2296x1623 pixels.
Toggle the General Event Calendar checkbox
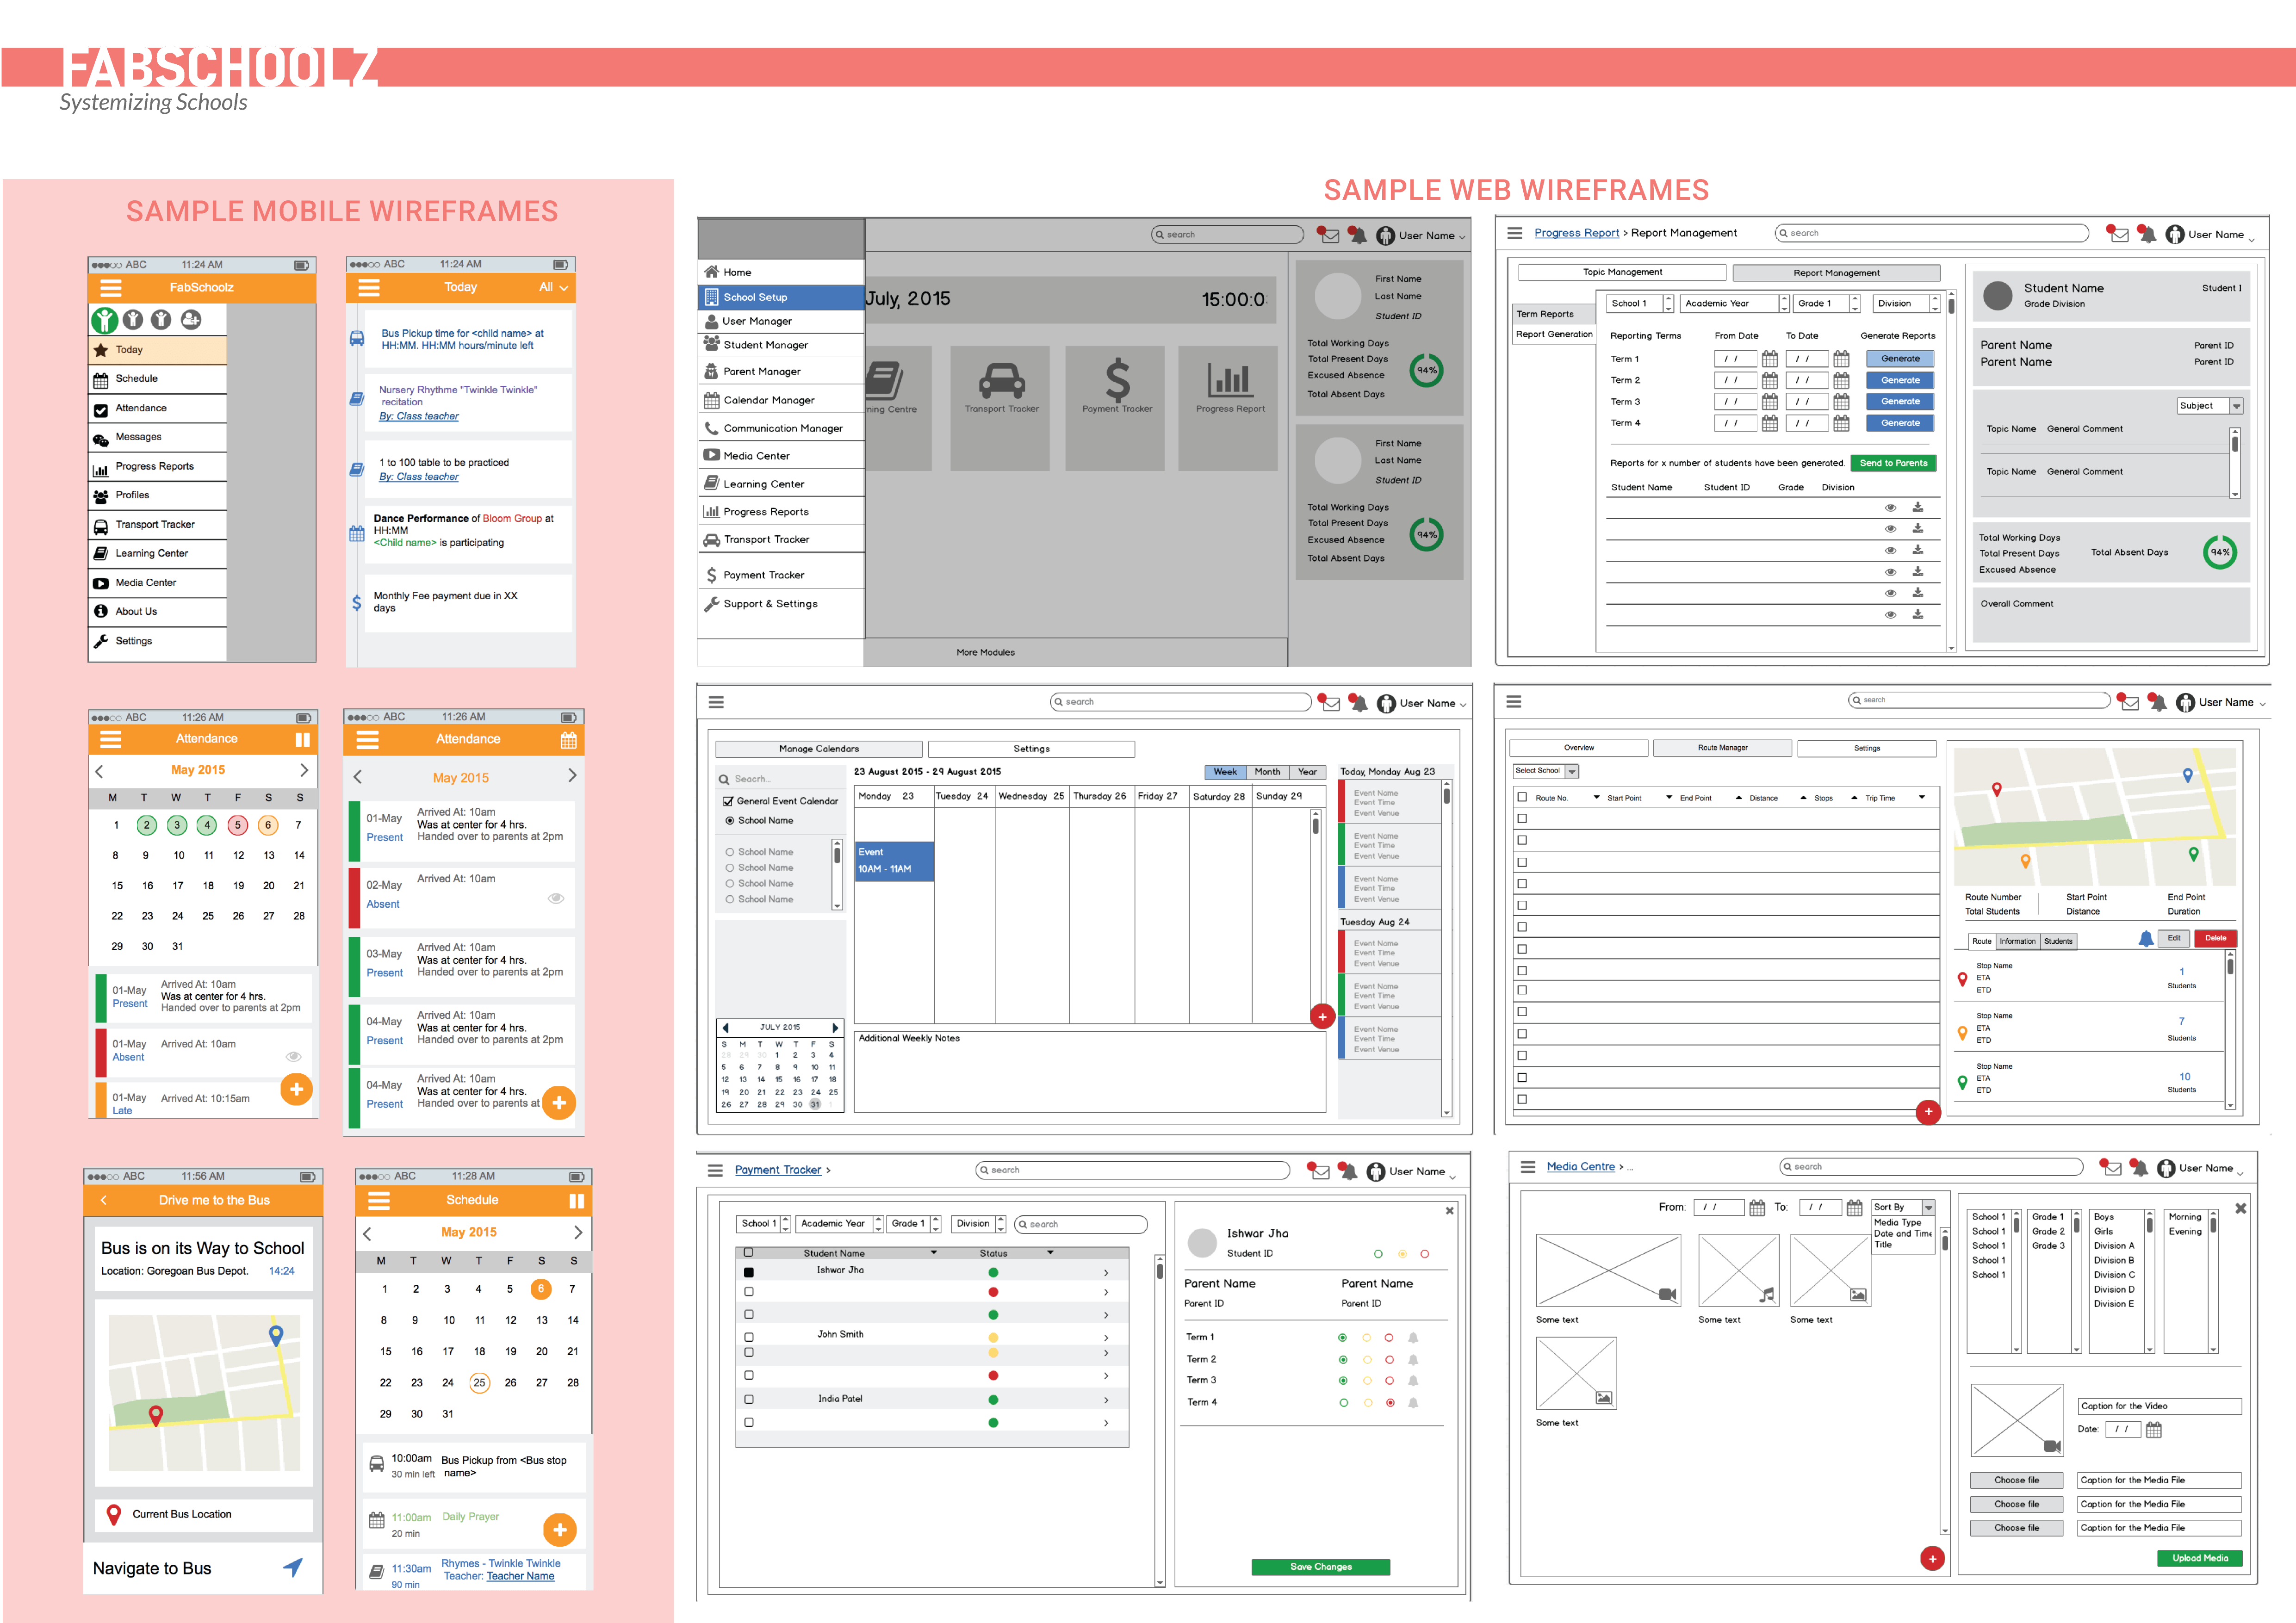[728, 801]
